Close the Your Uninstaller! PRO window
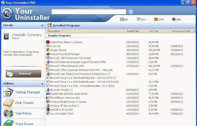 pyautogui.click(x=194, y=2)
